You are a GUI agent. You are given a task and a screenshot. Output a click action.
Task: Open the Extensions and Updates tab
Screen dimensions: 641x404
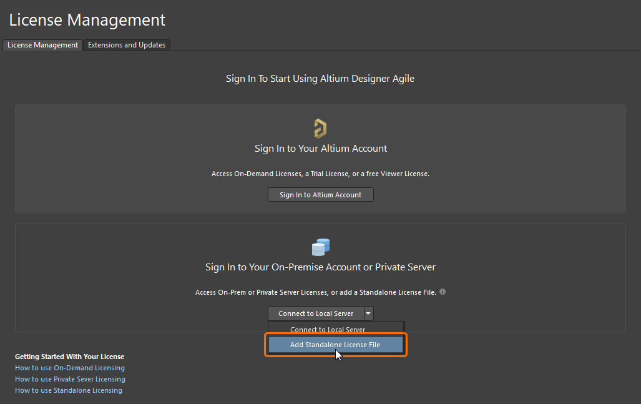[127, 45]
